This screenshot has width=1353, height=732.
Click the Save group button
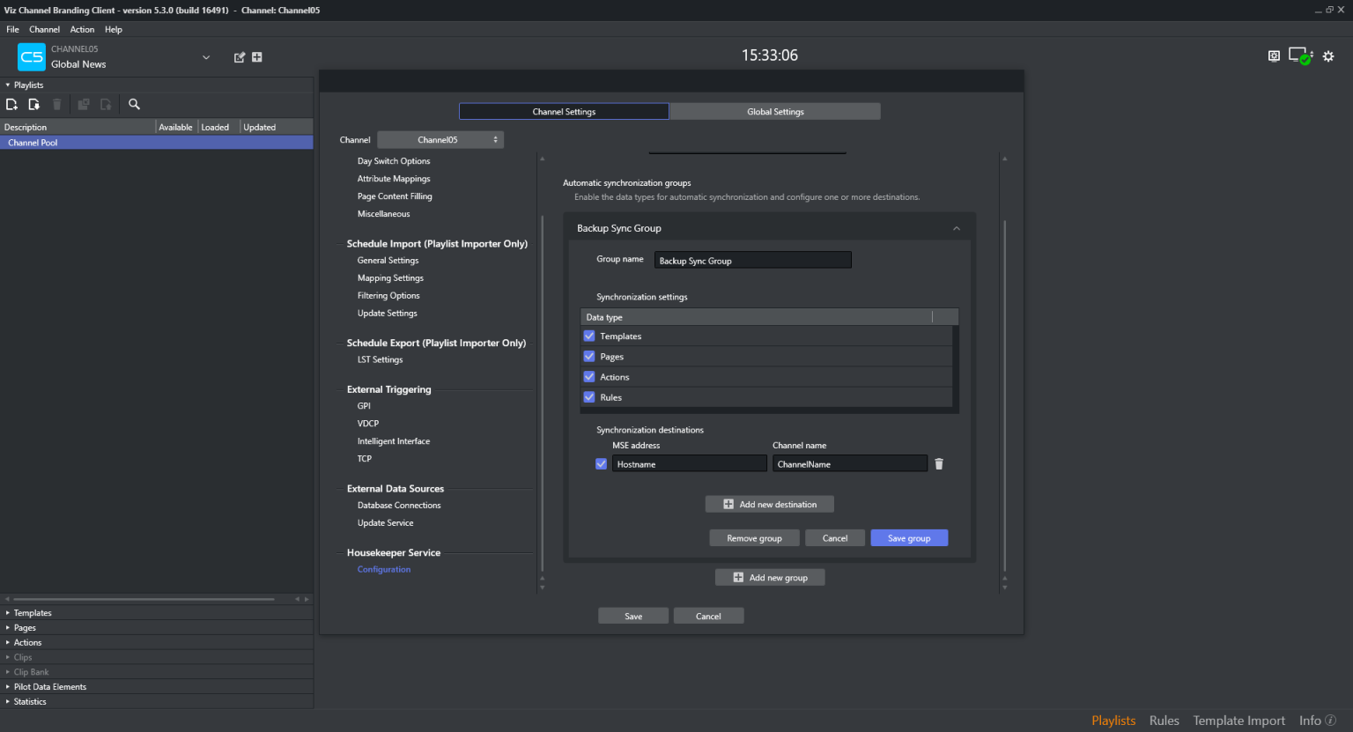click(x=909, y=538)
